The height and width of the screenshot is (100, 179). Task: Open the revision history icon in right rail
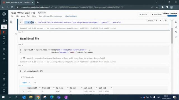pos(176,32)
